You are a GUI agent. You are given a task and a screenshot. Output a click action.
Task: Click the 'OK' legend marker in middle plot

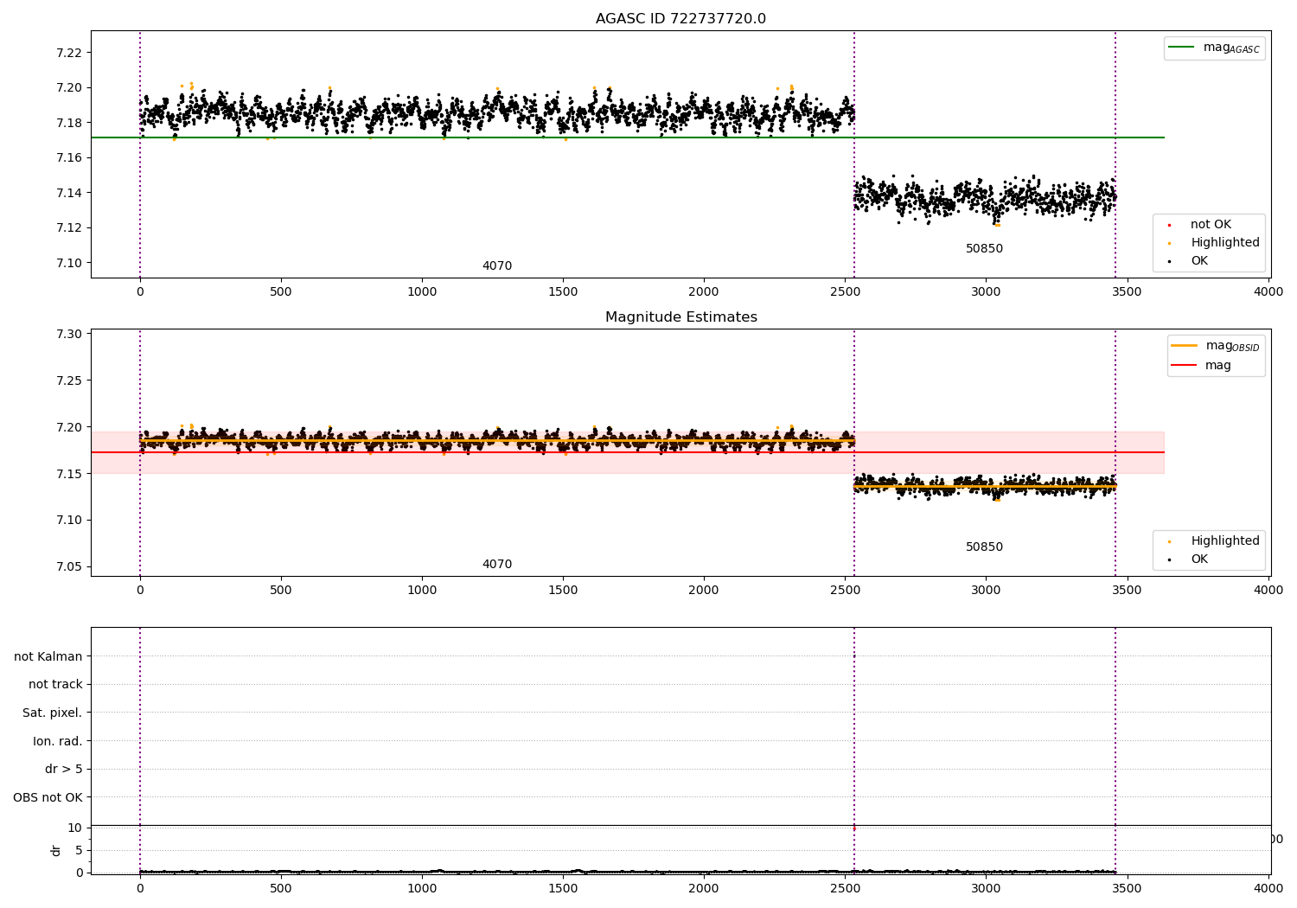click(x=1169, y=560)
